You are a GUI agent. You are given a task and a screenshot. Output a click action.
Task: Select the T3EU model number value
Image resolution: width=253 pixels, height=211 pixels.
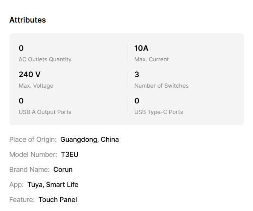70,155
